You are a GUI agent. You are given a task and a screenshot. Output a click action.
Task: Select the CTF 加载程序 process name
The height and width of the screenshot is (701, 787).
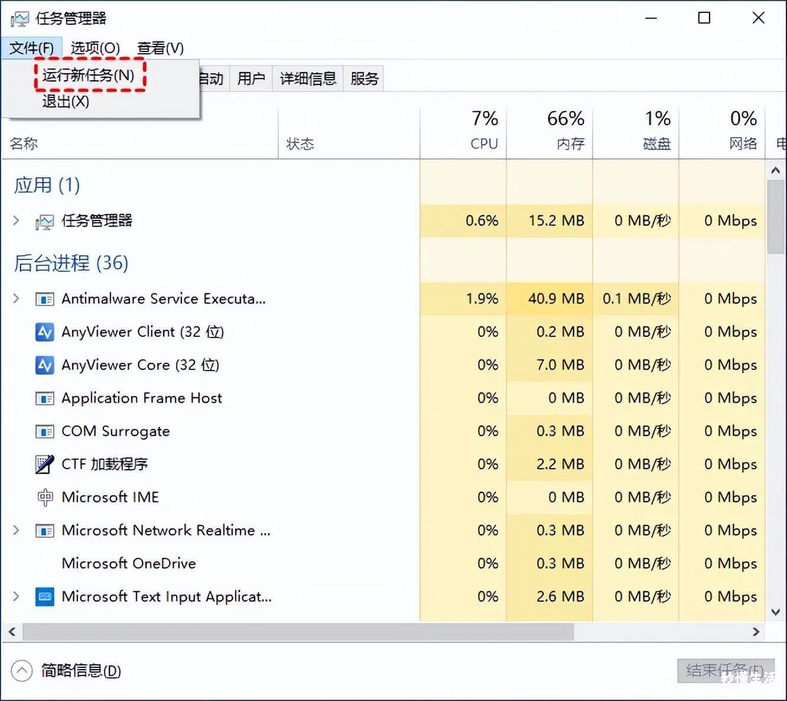(x=105, y=465)
